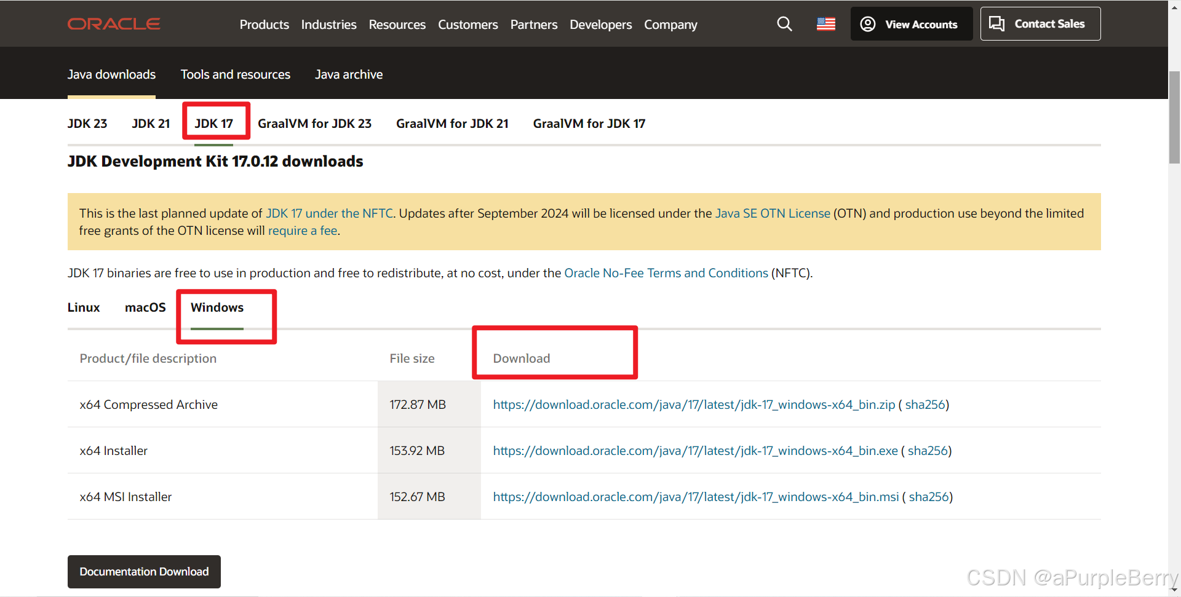Viewport: 1181px width, 597px height.
Task: Open the Java SE OTN License link
Action: click(773, 213)
